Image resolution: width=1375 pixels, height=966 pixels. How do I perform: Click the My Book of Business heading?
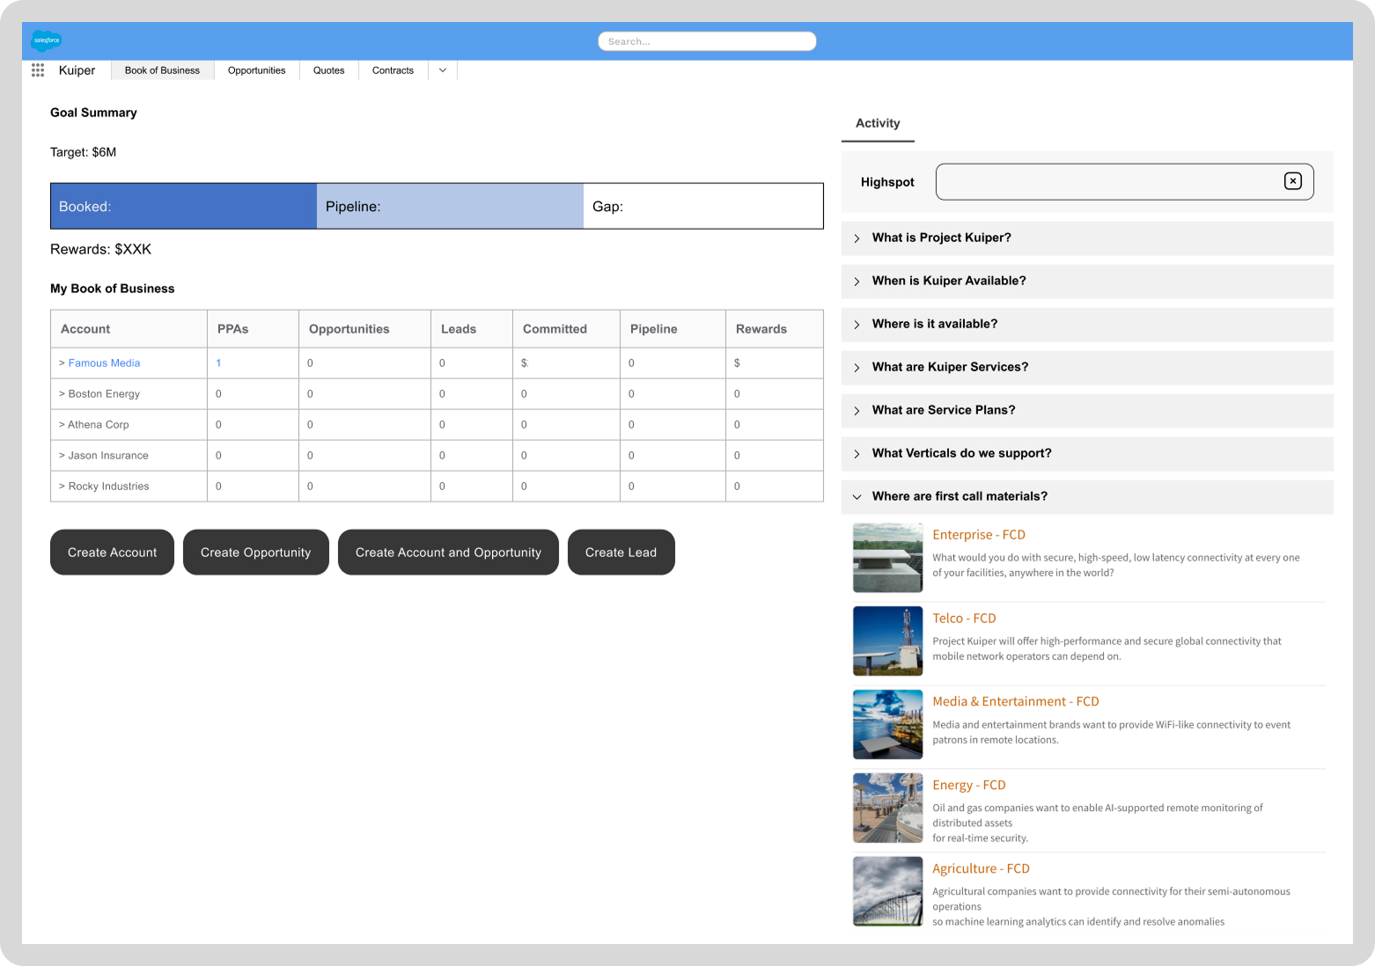112,289
